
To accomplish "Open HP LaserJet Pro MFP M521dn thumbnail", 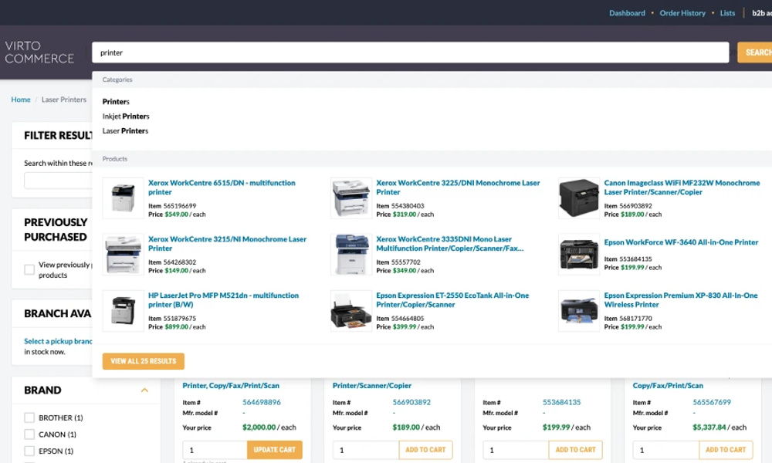I will click(x=123, y=310).
